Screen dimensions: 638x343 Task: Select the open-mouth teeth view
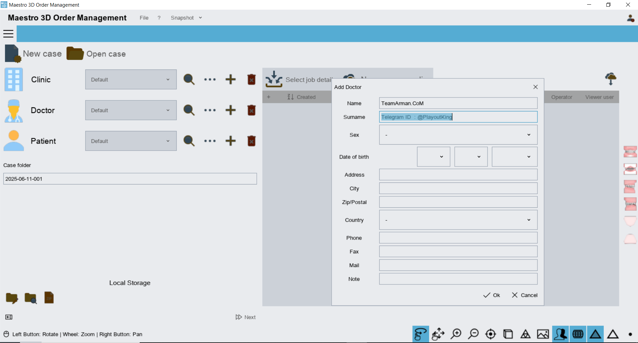[x=630, y=169]
